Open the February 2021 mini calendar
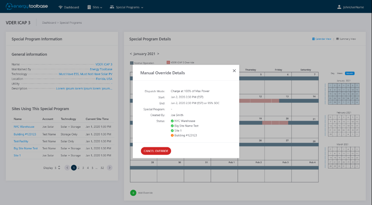 pos(344,126)
